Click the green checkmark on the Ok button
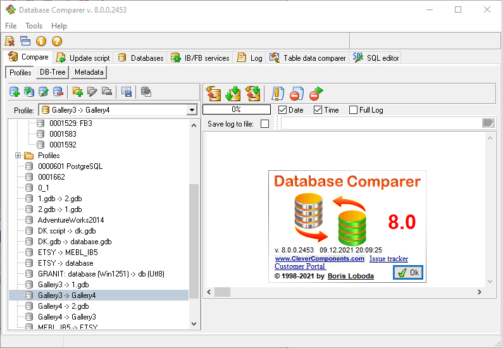This screenshot has height=348, width=503. (x=402, y=273)
